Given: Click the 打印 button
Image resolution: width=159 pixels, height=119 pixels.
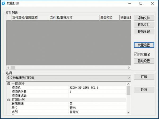Looking at the screenshot, I should pos(144,77).
